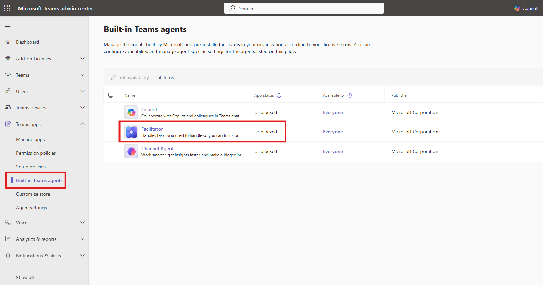Click the Dashboard home icon

(x=8, y=42)
